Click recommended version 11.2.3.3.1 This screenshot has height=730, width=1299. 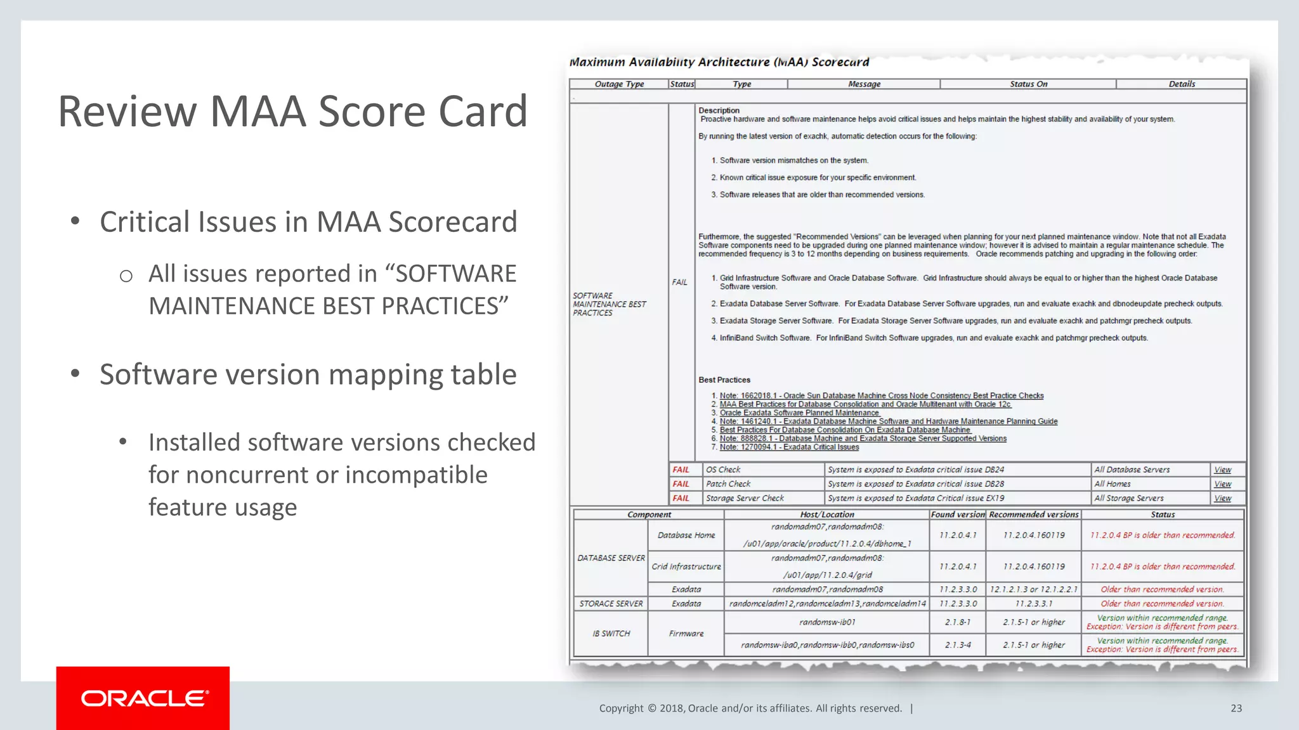coord(1033,604)
